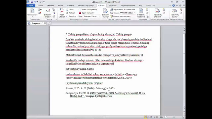Viewport: 212px width, 119px height.
Task: Click Вставить название insert caption button
Action: [141, 13]
